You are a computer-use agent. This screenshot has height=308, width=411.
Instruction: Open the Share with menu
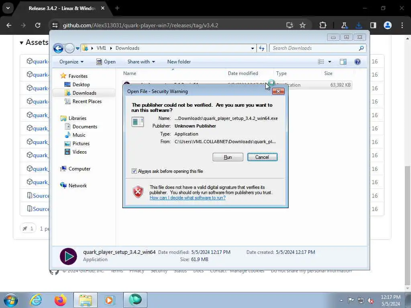coord(141,62)
